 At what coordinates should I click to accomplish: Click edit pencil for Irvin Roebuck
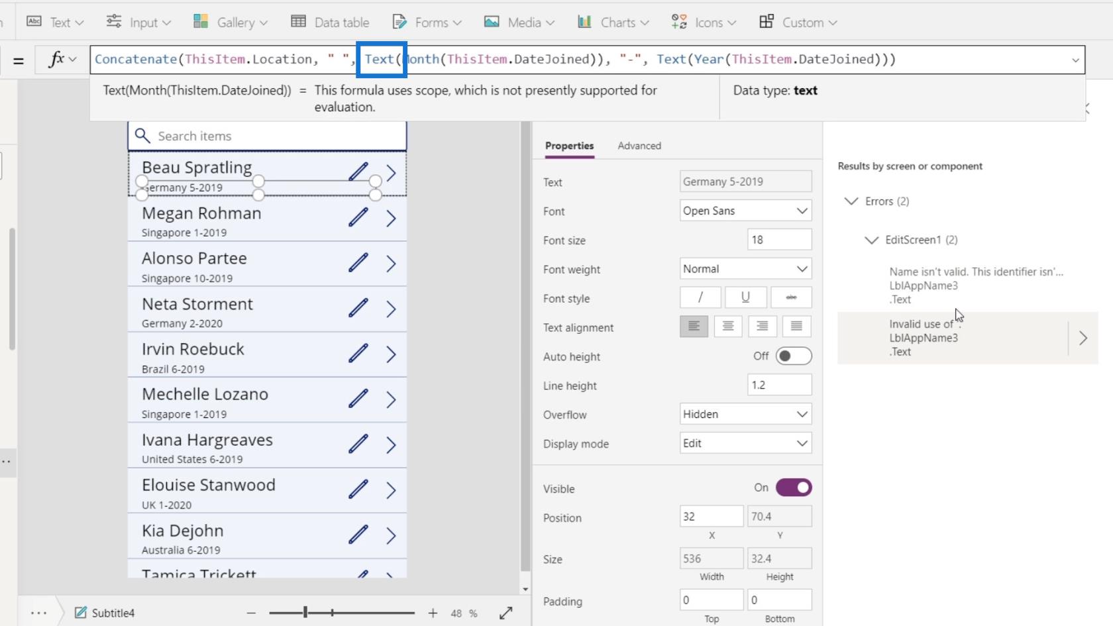point(358,353)
